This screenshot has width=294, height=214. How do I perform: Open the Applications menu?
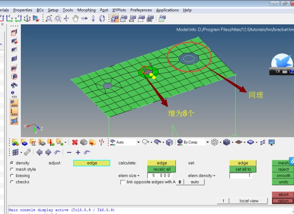point(167,10)
